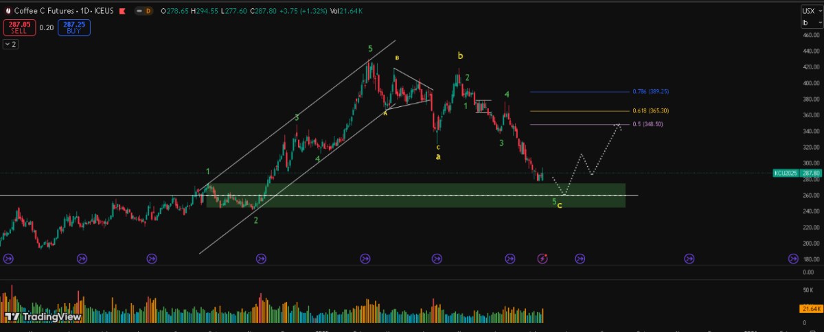Click the coffee bean symbol icon

[x=8, y=12]
